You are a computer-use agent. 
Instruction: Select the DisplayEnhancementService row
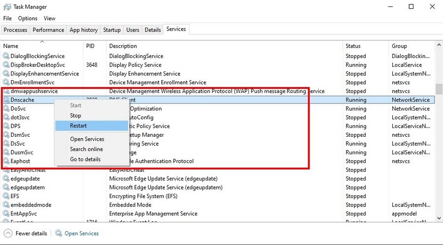click(x=218, y=73)
